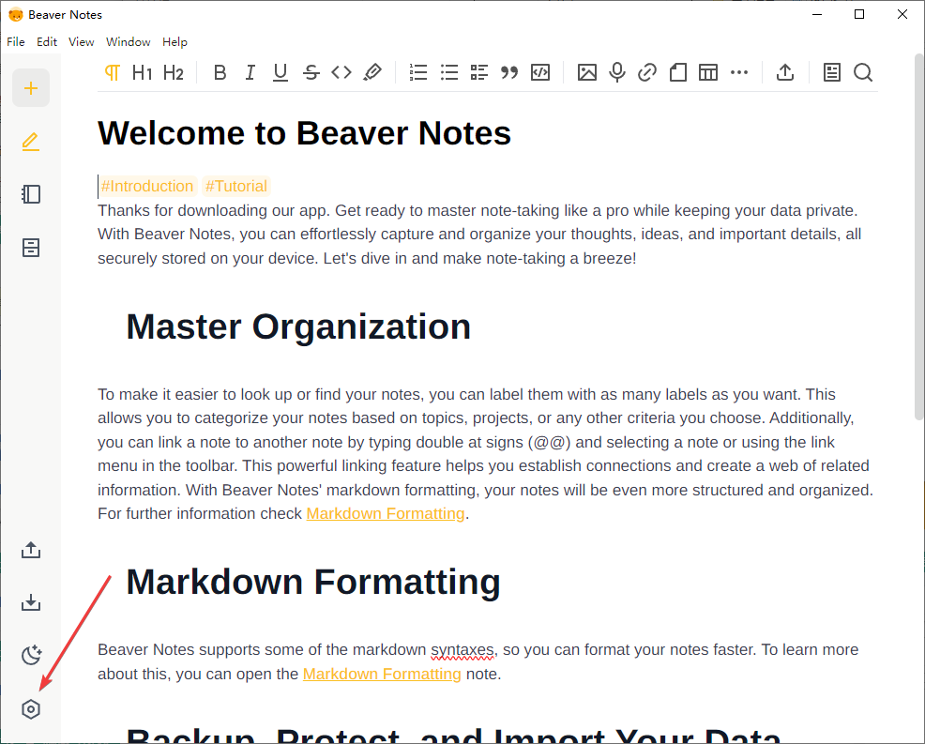
Task: Start audio recording with microphone icon
Action: coord(617,72)
